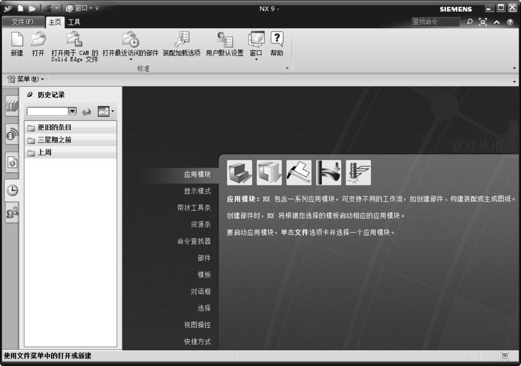This screenshot has height=366, width=521.
Task: Select 快捷方式 welcome topic
Action: (x=197, y=342)
